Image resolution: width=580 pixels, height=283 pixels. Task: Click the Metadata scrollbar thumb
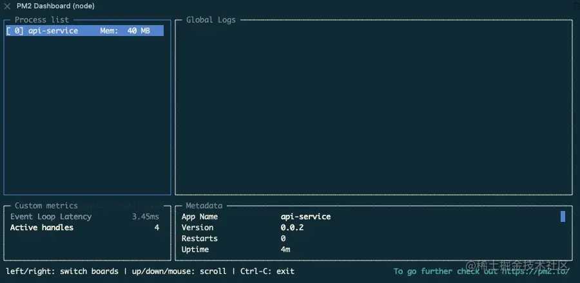(x=563, y=216)
